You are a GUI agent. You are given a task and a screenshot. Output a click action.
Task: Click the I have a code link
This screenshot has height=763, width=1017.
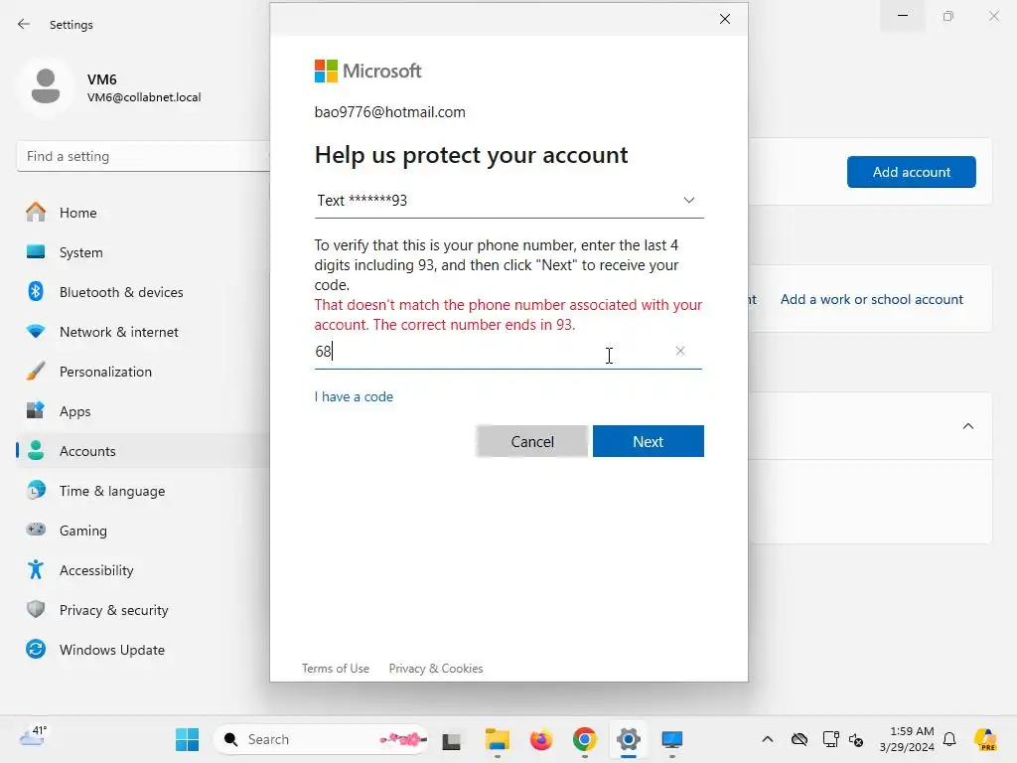click(x=354, y=397)
